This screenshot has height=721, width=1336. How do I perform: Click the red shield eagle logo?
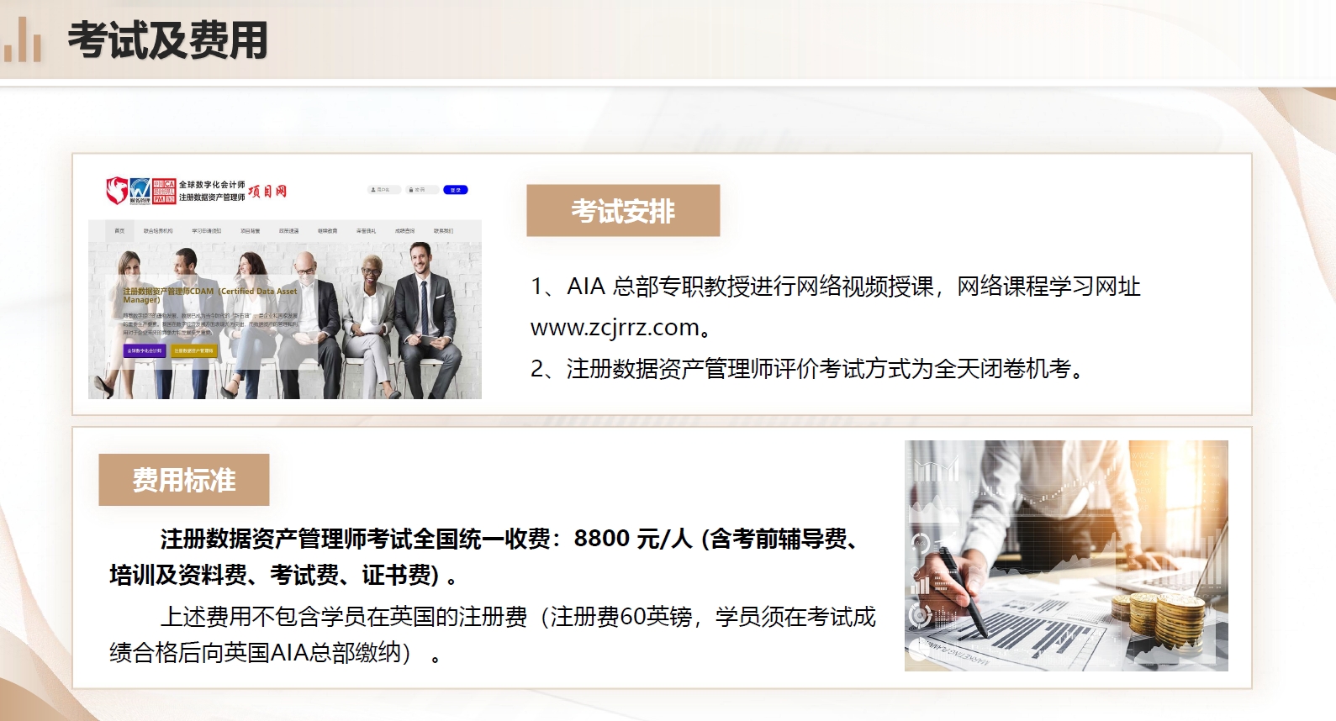tap(116, 190)
